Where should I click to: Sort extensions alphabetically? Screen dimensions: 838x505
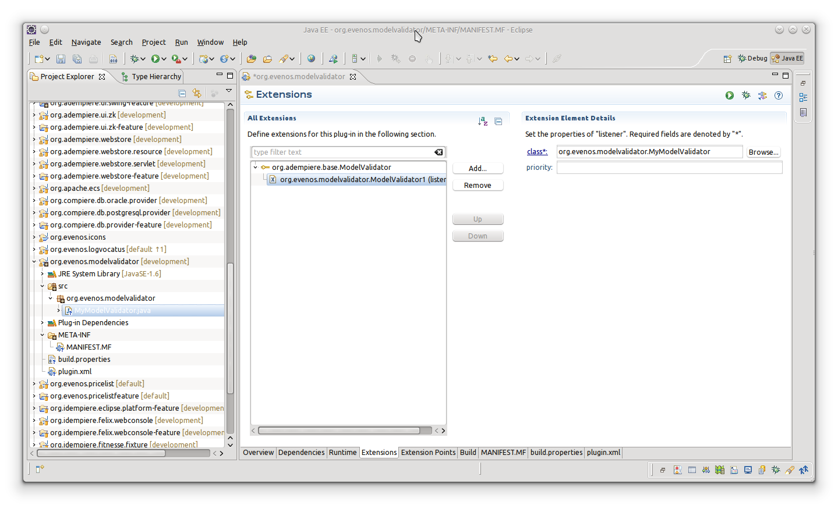(x=482, y=122)
